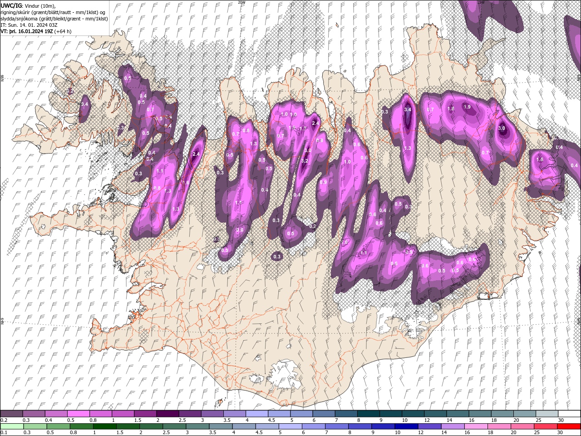Click the 'slydda/snjókoma' legend description line
Image resolution: width=581 pixels, height=436 pixels.
tap(54, 19)
